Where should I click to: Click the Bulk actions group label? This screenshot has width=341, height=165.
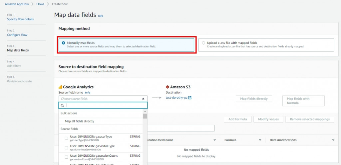click(x=69, y=113)
